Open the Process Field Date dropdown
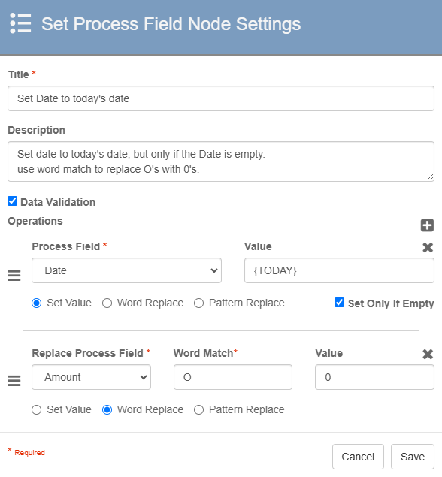The height and width of the screenshot is (477, 442). (126, 270)
